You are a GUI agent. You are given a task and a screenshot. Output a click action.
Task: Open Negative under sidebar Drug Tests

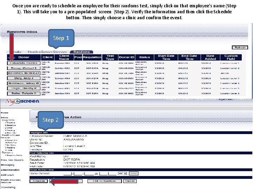(10, 125)
